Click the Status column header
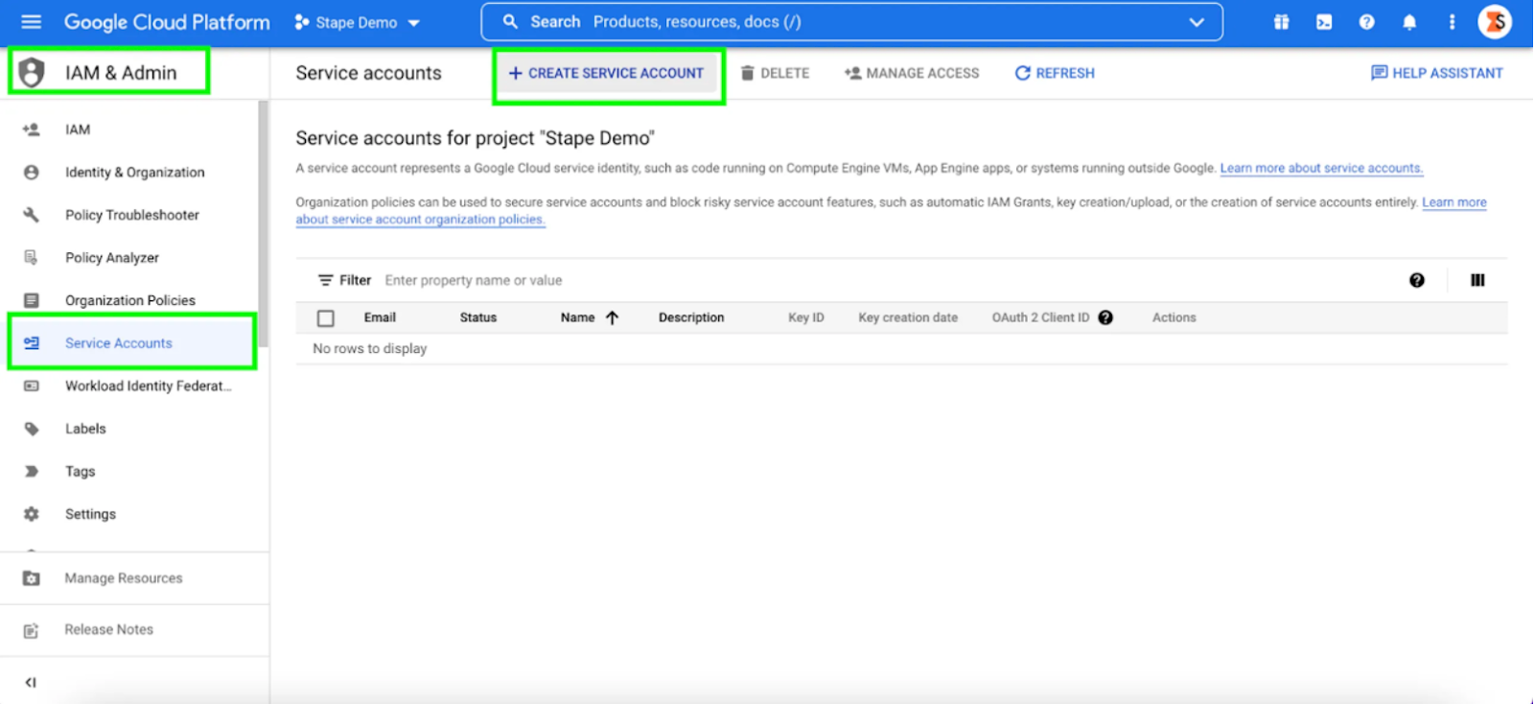Screen dimensions: 1534x704 click(x=478, y=317)
